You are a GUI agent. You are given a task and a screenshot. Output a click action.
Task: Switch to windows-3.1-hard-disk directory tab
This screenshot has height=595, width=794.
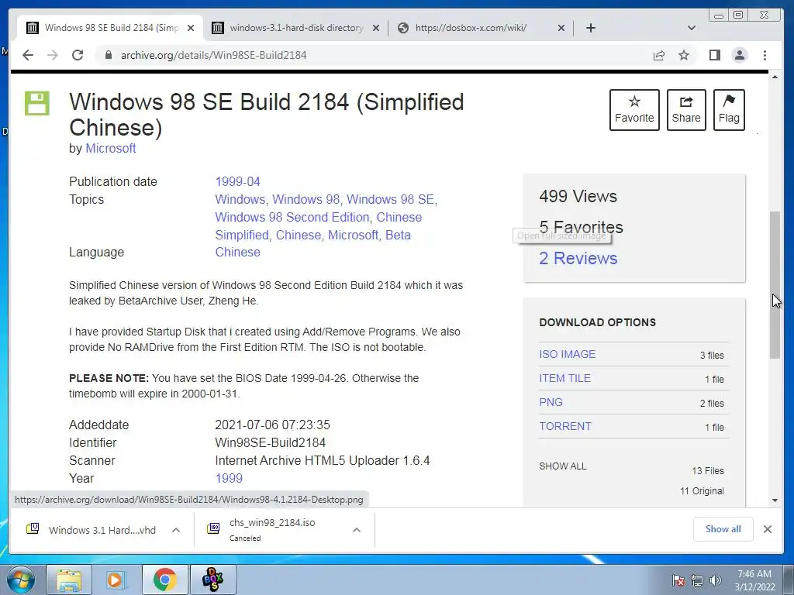point(296,28)
